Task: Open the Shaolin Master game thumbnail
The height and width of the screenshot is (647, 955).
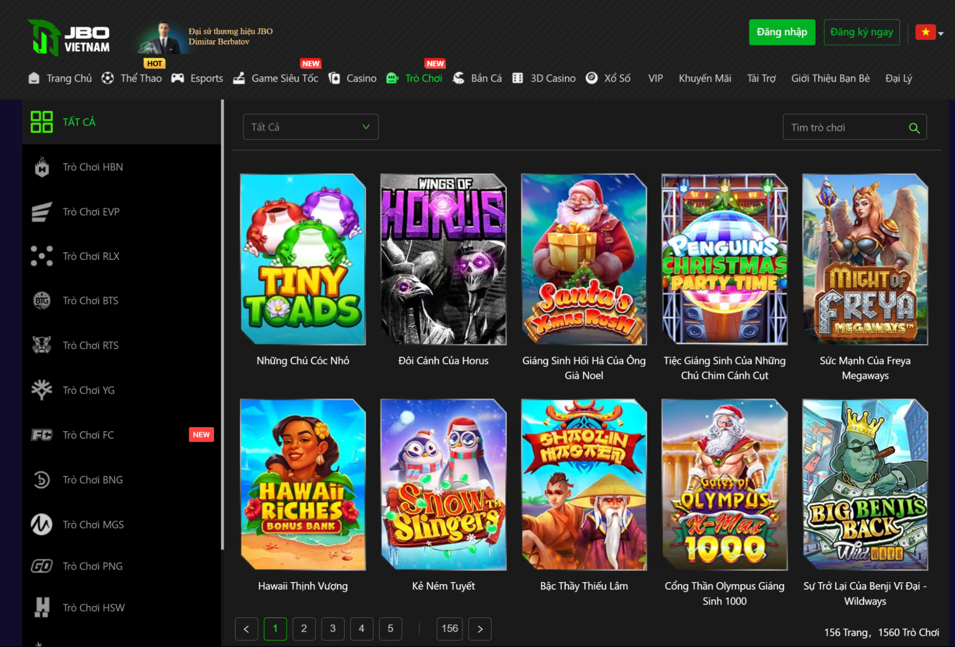Action: [584, 484]
